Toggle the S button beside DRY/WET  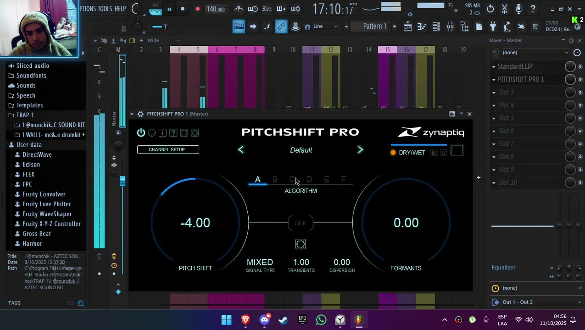[443, 153]
